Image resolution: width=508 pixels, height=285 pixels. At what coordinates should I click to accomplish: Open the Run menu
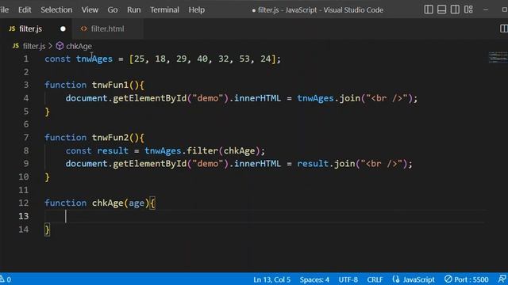point(134,9)
